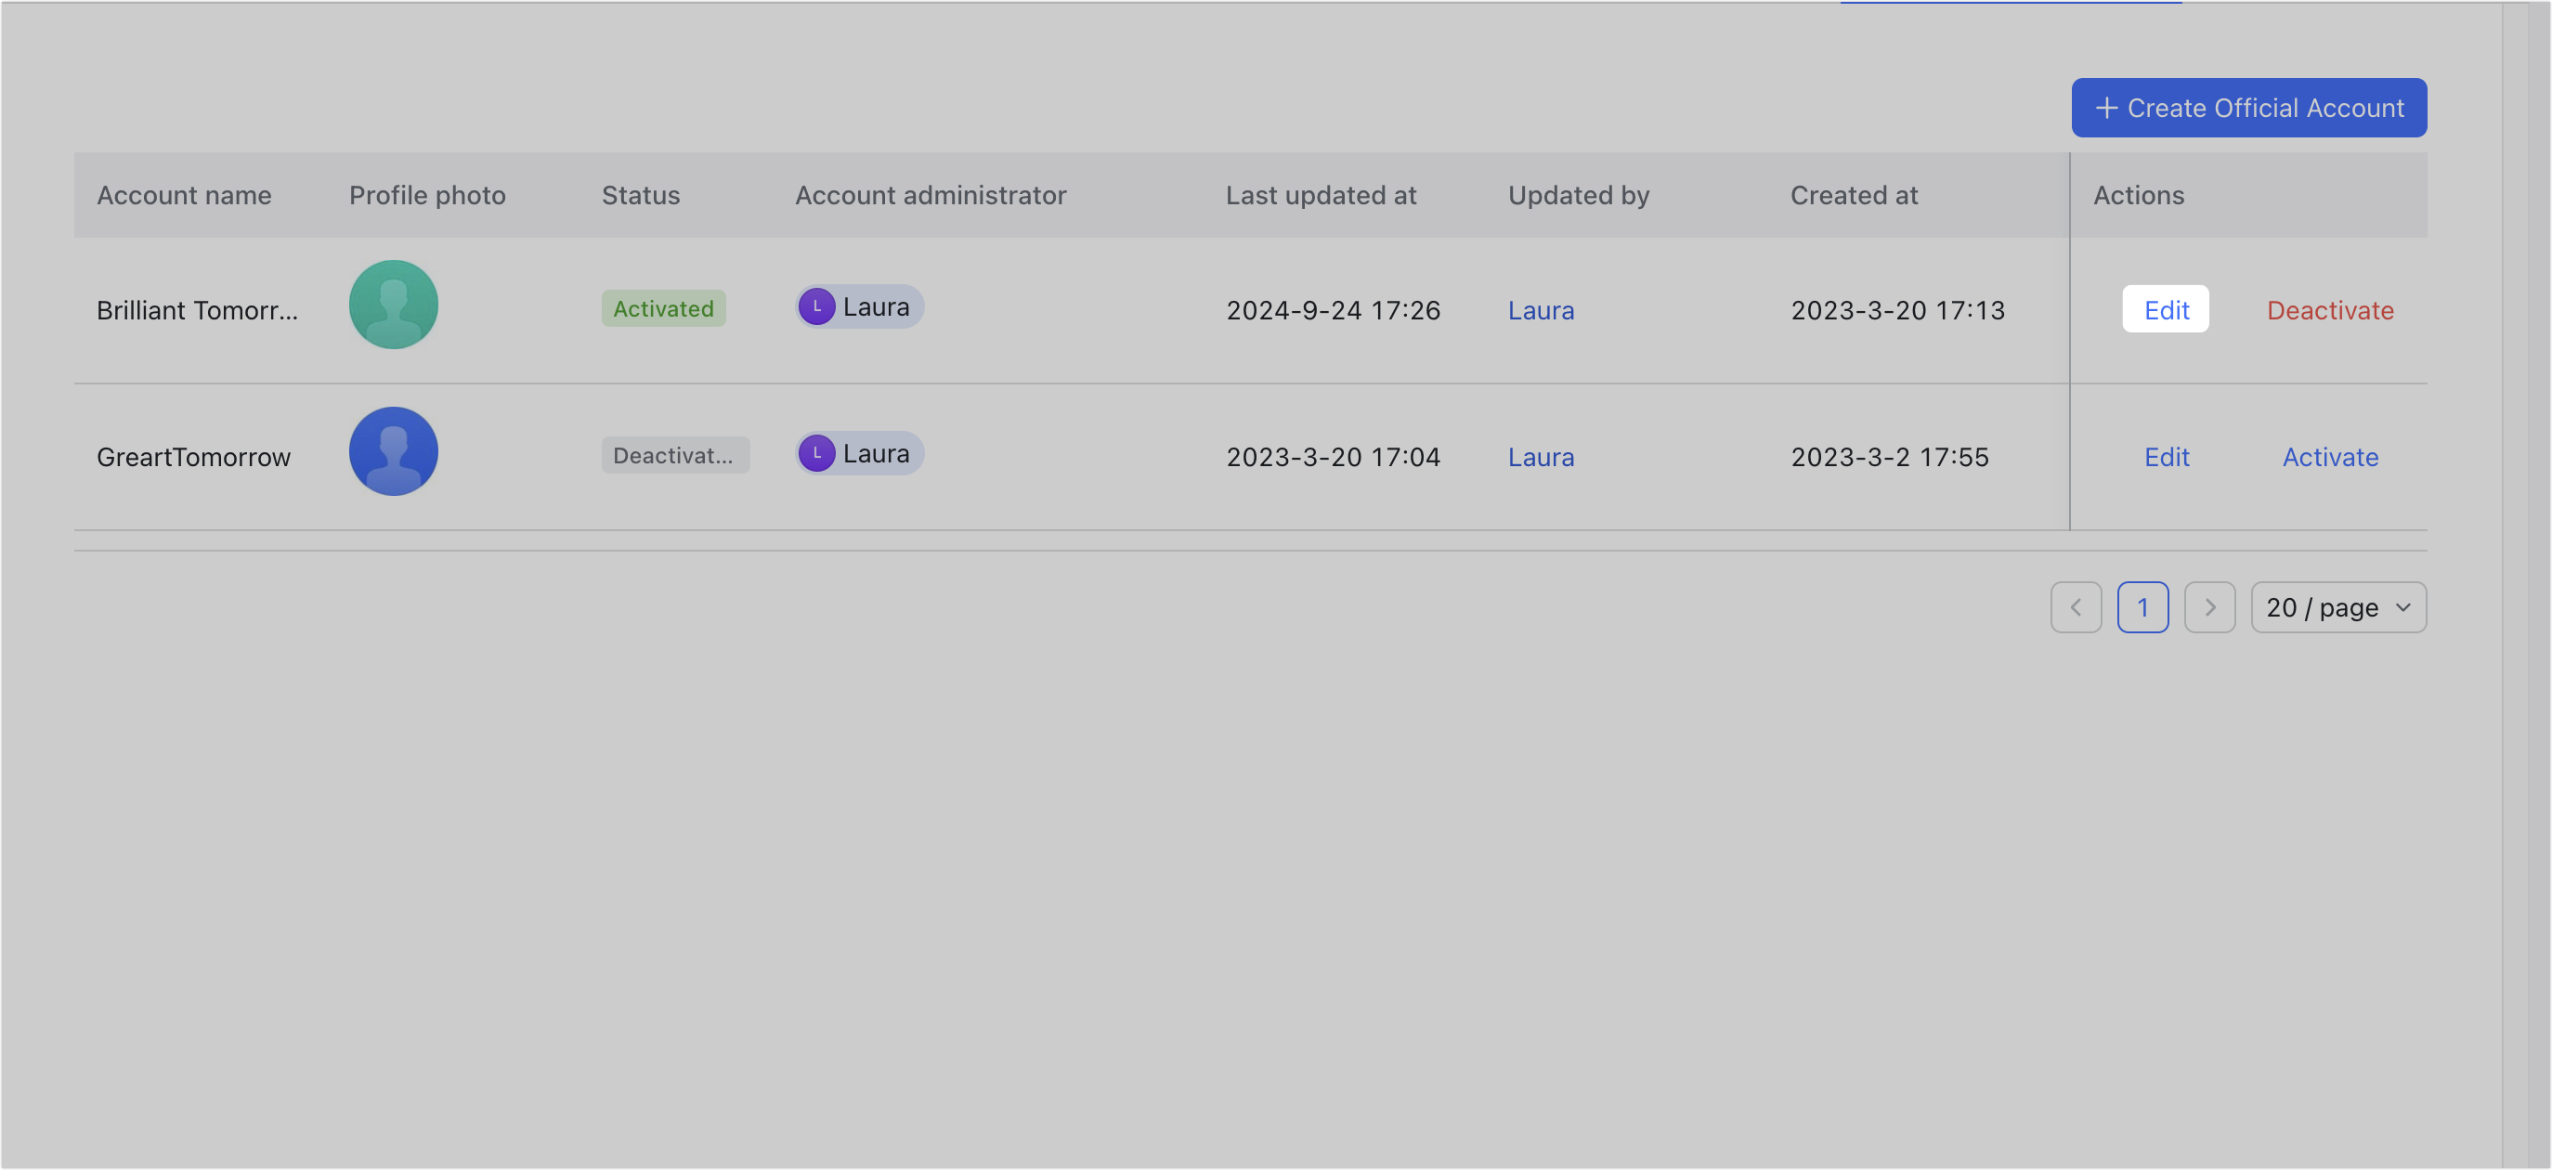2552x1170 pixels.
Task: Deactivate the Brilliant Tomorrow account
Action: point(2330,310)
